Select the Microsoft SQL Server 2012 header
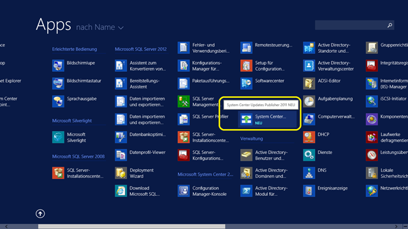The height and width of the screenshot is (229, 408). 141,49
